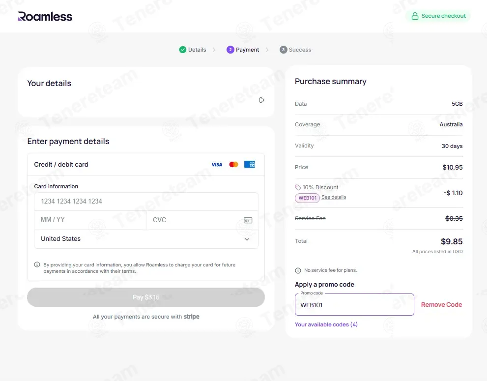Click the Australia coverage value

pos(451,124)
